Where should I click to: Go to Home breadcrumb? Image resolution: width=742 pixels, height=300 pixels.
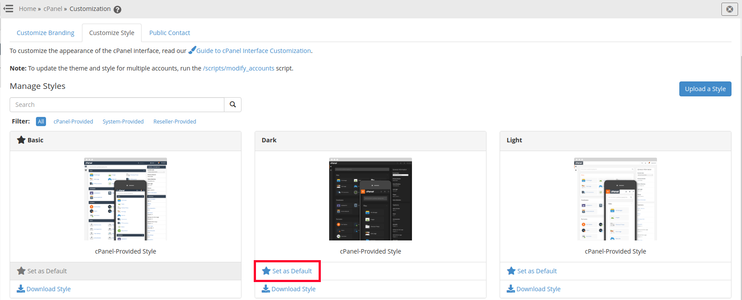pos(27,9)
